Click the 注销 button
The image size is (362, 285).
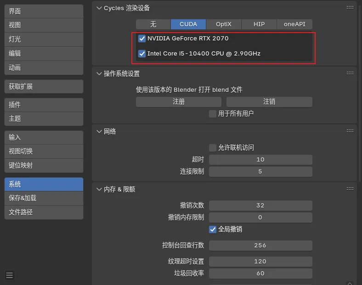click(269, 102)
